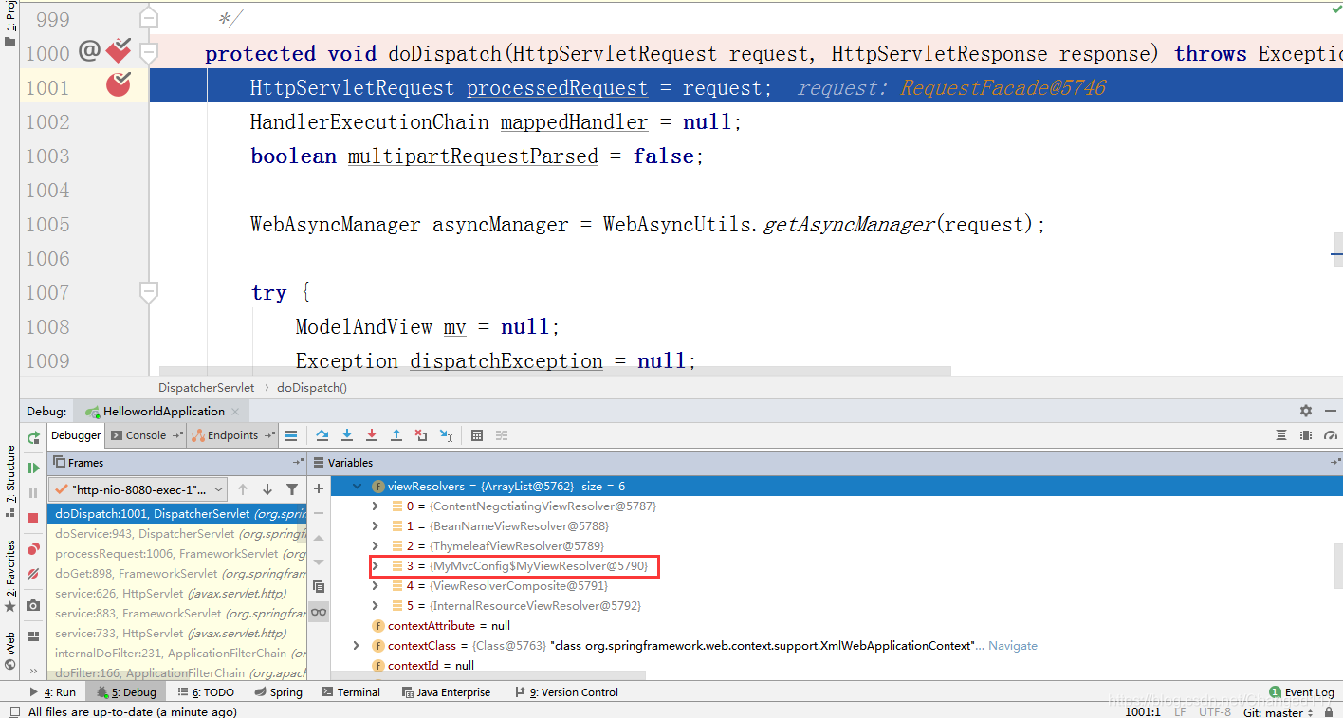
Task: Open View Breakpoints icon in debug sidebar
Action: click(33, 548)
